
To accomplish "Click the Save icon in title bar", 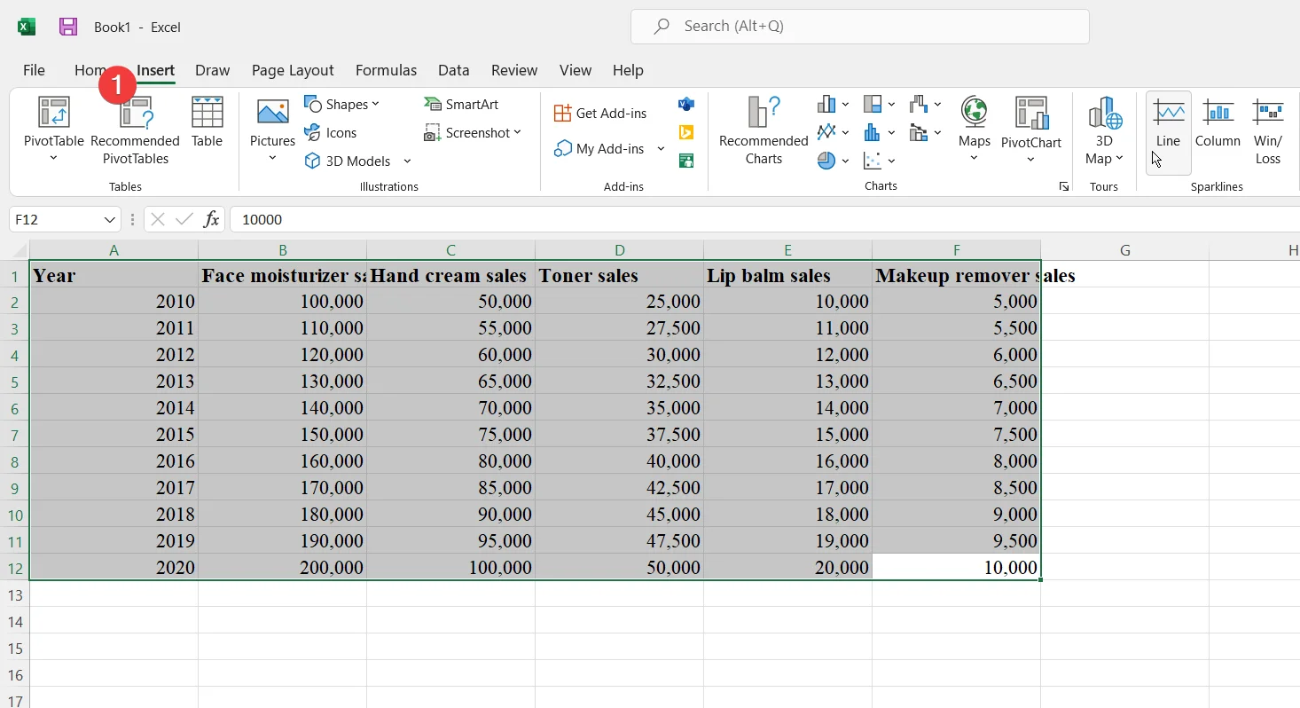I will pos(68,27).
